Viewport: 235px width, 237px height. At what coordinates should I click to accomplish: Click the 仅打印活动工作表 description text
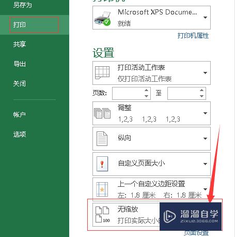(x=145, y=79)
